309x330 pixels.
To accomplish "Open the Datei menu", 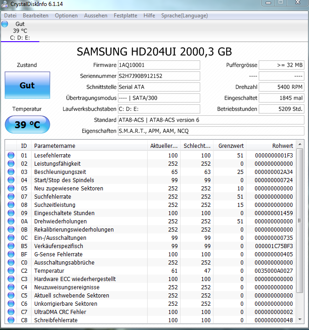I will click(x=11, y=16).
